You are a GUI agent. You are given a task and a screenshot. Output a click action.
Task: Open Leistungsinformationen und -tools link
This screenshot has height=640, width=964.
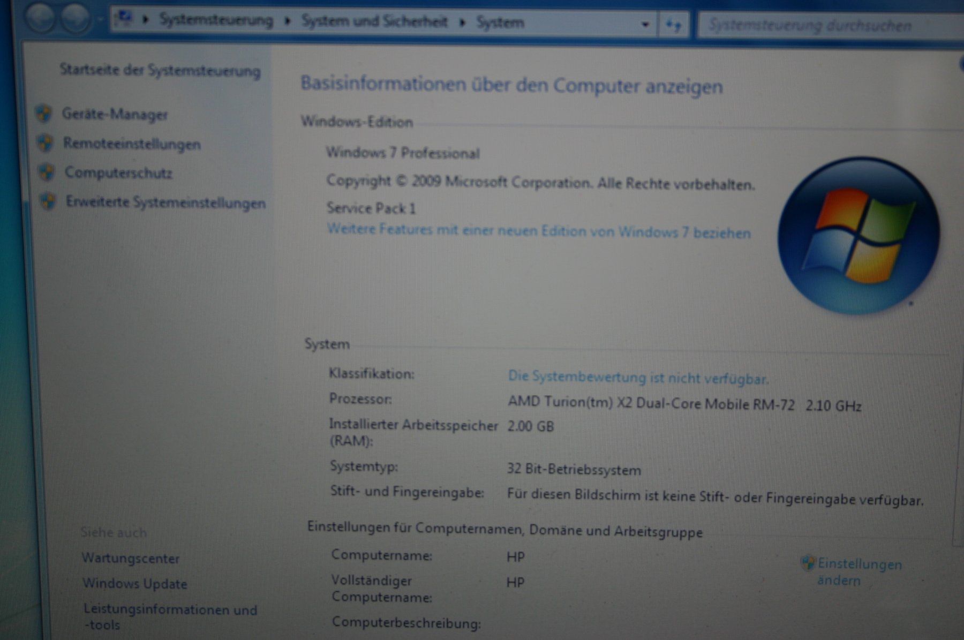coord(170,617)
